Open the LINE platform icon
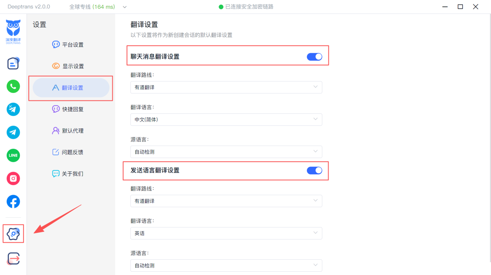Screen dimensions: 491x275 tap(13, 156)
